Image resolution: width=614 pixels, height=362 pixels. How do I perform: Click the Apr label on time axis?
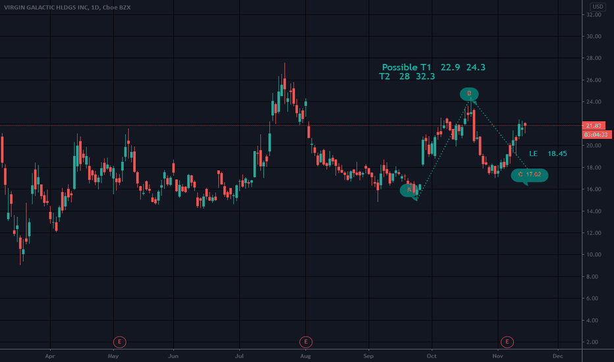(49, 356)
